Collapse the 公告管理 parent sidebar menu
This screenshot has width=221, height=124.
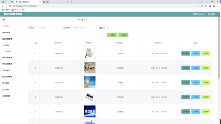click(11, 45)
